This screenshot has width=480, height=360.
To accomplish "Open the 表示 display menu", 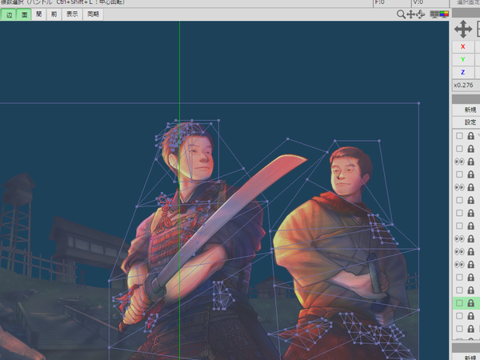I will point(72,14).
